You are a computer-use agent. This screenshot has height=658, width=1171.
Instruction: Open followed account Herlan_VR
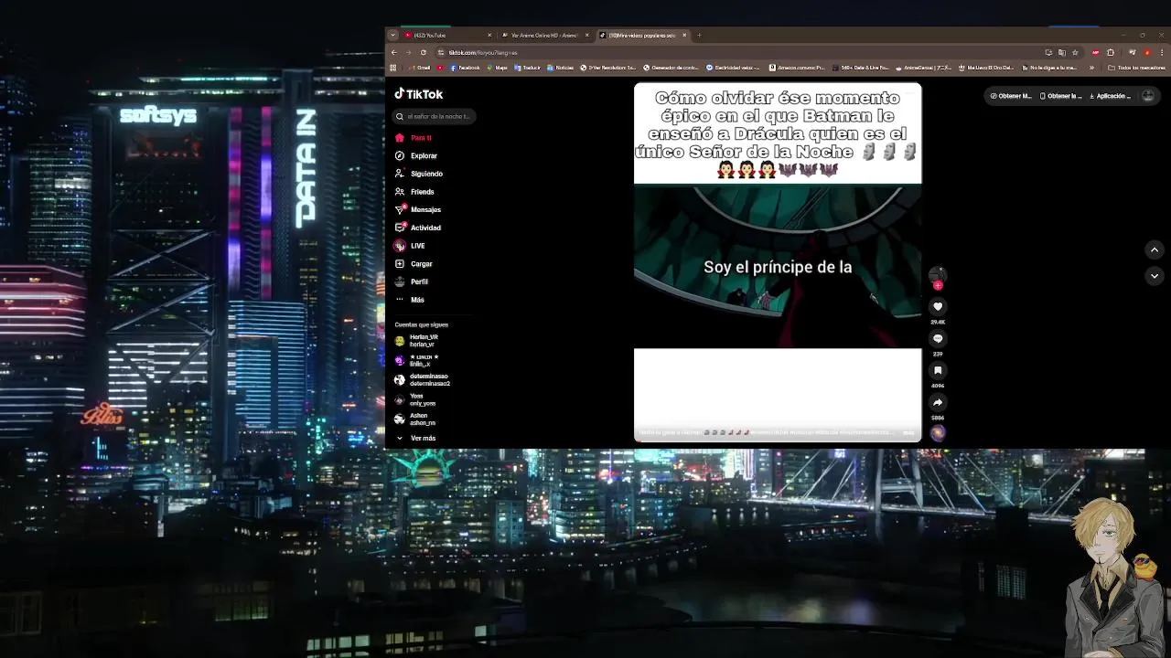coord(417,340)
